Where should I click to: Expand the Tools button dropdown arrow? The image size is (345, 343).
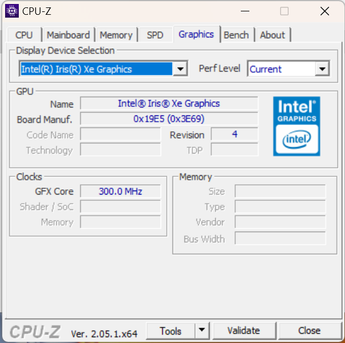click(202, 330)
